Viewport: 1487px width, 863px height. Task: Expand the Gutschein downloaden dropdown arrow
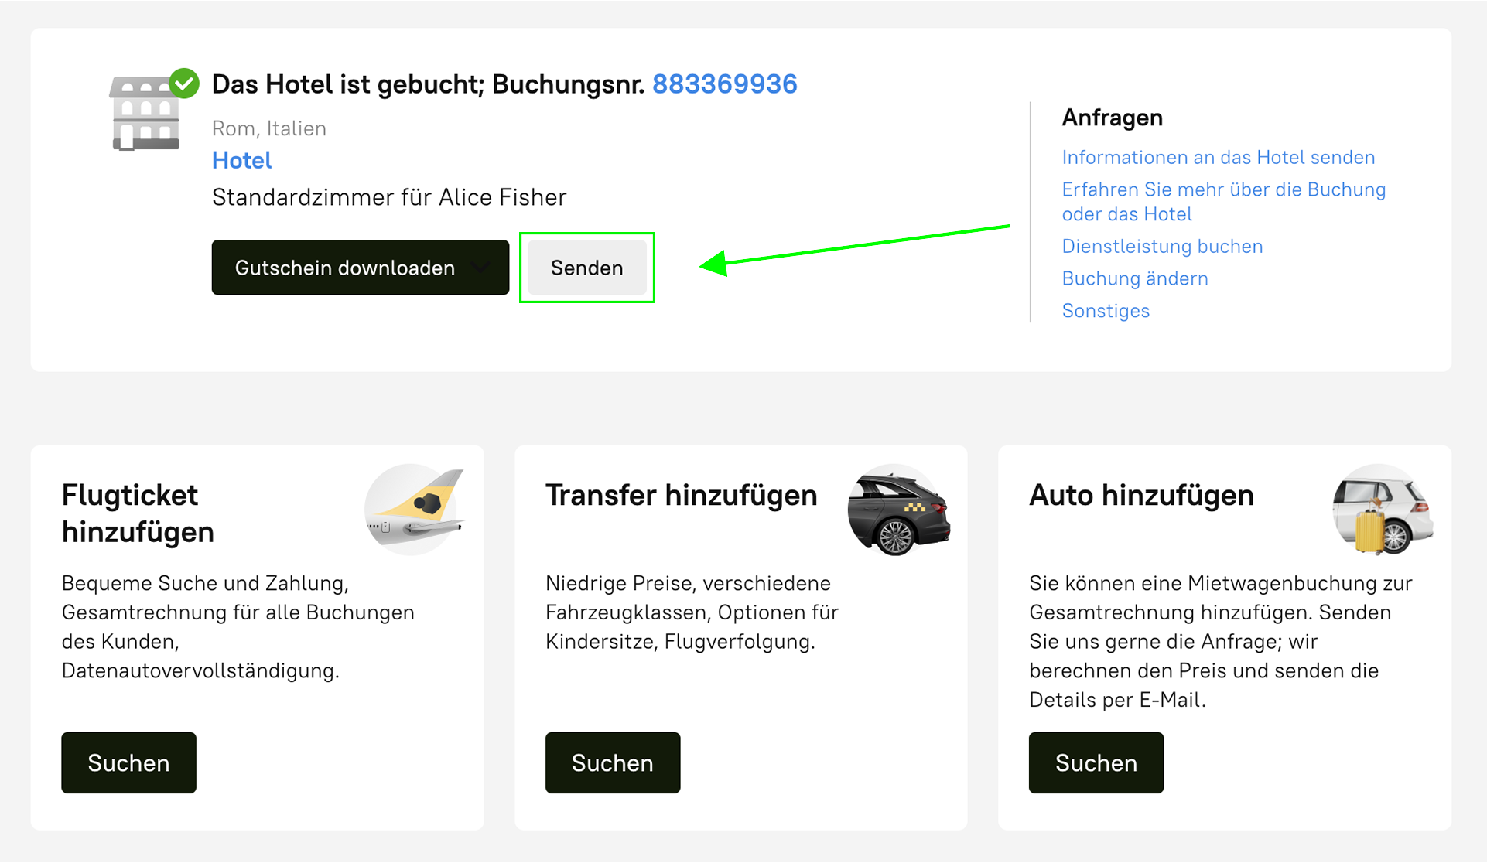pos(481,268)
